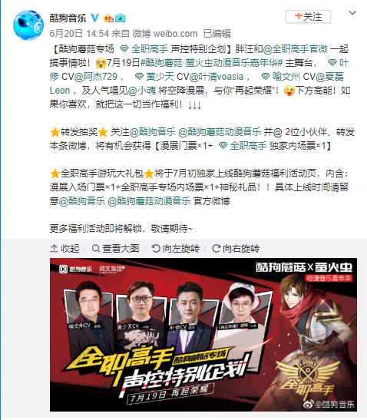The width and height of the screenshot is (367, 420).
Task: Collapse the image with 收起
Action: (x=64, y=249)
